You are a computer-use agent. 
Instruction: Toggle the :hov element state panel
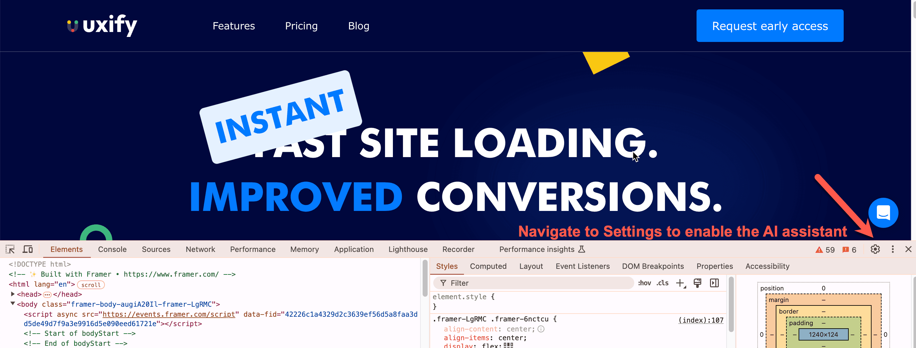[x=644, y=283]
